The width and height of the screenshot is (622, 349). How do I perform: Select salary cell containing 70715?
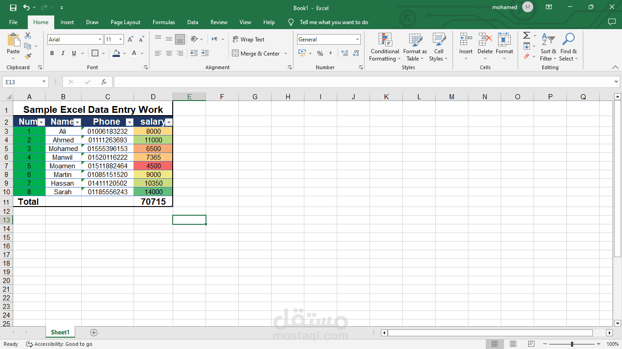click(153, 202)
